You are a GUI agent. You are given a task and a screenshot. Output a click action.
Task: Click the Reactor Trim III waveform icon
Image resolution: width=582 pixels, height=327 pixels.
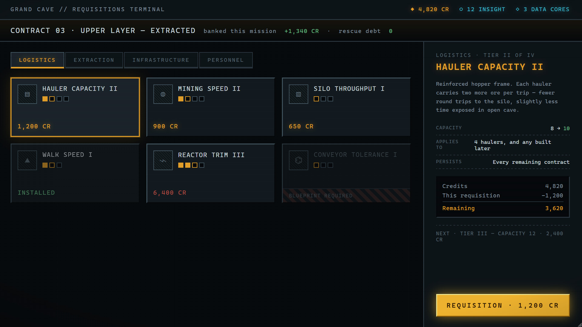pos(163,160)
